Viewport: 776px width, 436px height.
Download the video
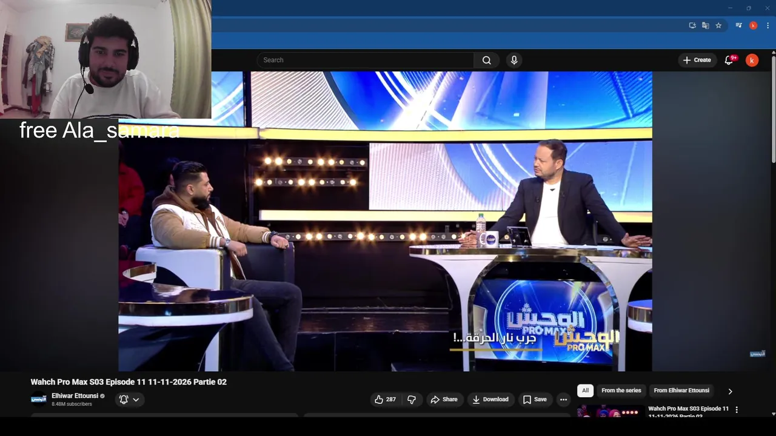(x=490, y=399)
